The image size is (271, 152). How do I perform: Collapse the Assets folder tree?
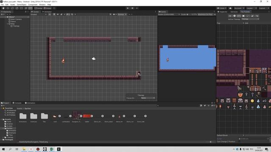point(1,119)
